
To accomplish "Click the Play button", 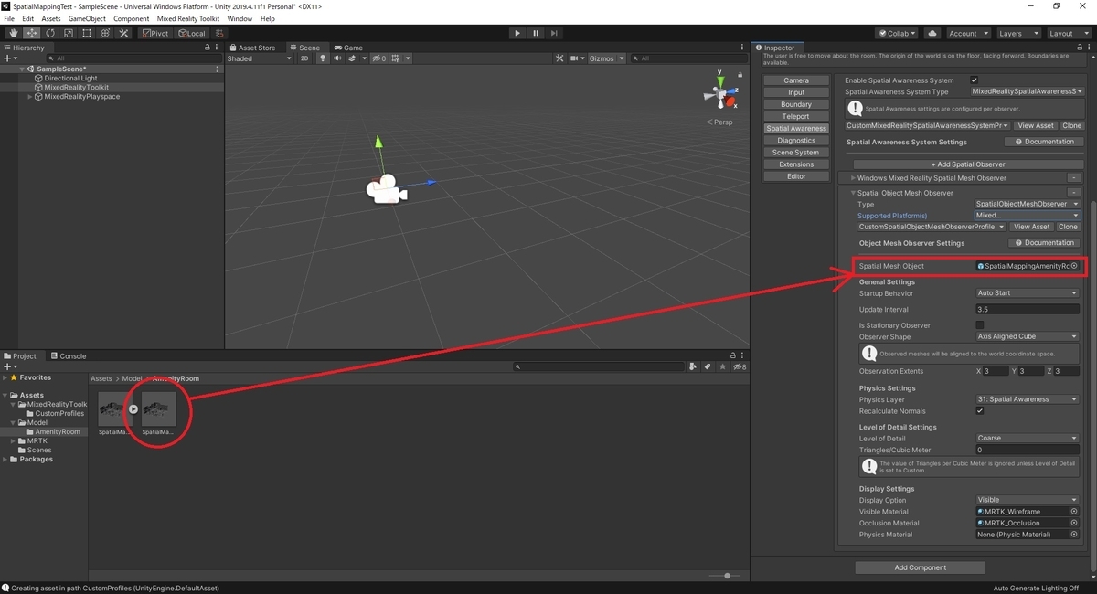I will 517,33.
